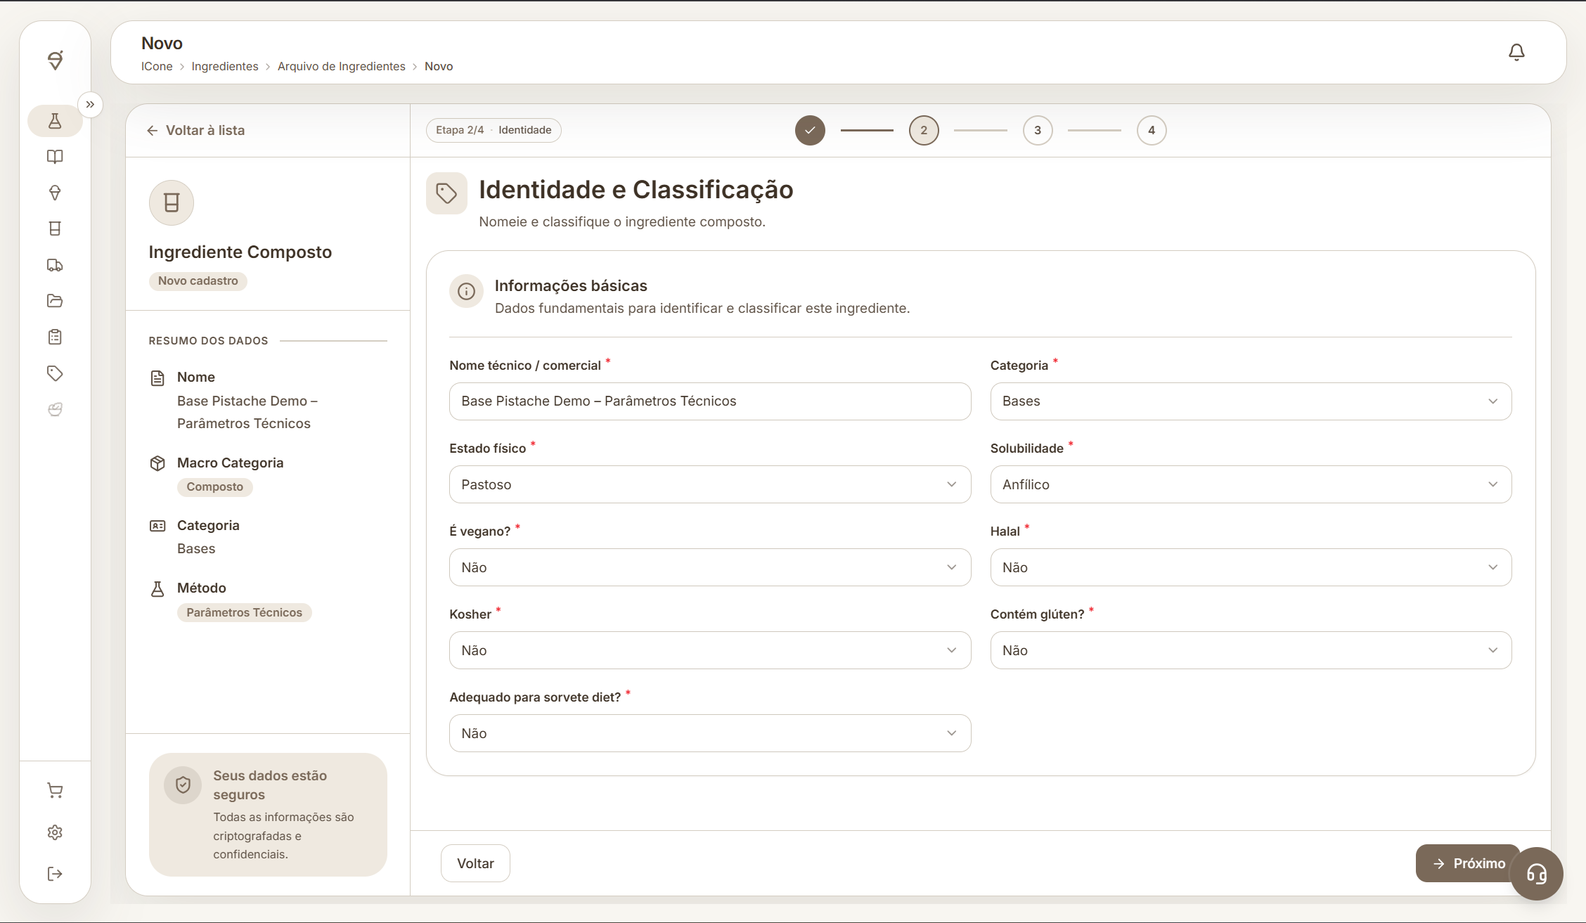The image size is (1586, 923).
Task: Click the Ingredientes breadcrumb link
Action: pos(225,66)
